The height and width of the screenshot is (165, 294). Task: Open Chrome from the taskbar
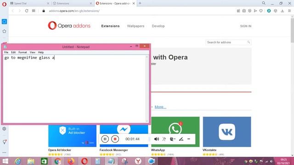[57, 161]
